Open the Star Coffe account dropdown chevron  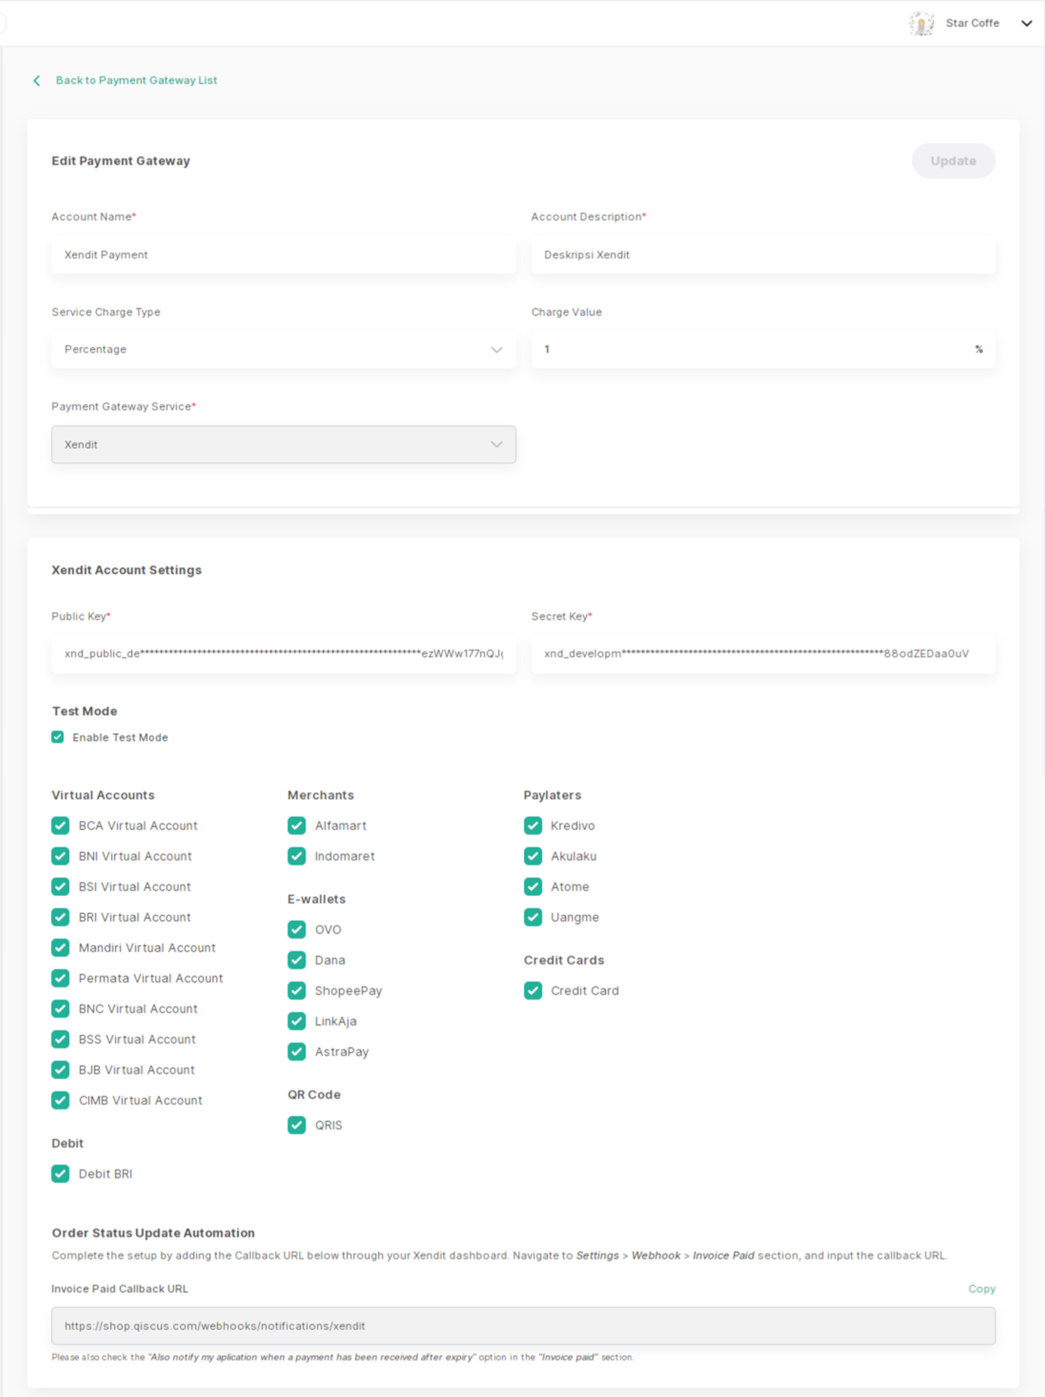[1026, 24]
